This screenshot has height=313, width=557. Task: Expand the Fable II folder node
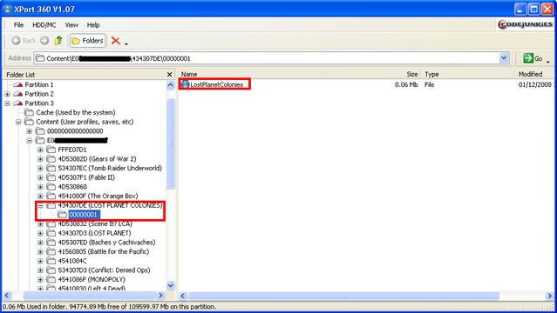tap(40, 177)
